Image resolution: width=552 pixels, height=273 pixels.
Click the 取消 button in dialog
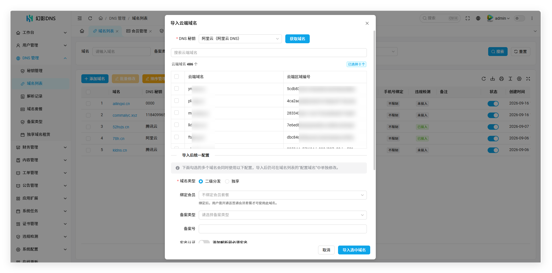click(x=326, y=250)
